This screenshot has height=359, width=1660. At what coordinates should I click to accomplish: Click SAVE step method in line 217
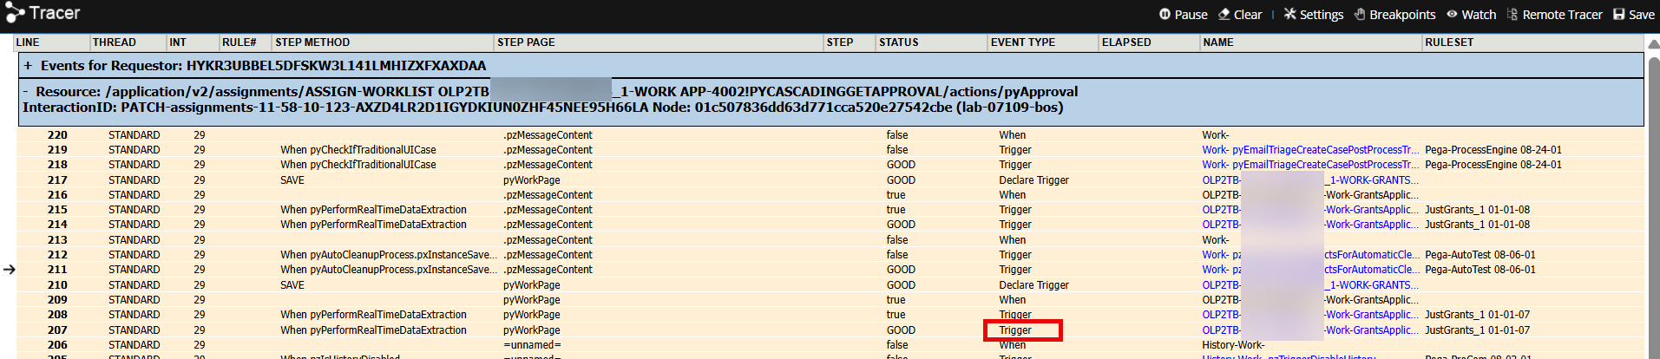292,180
